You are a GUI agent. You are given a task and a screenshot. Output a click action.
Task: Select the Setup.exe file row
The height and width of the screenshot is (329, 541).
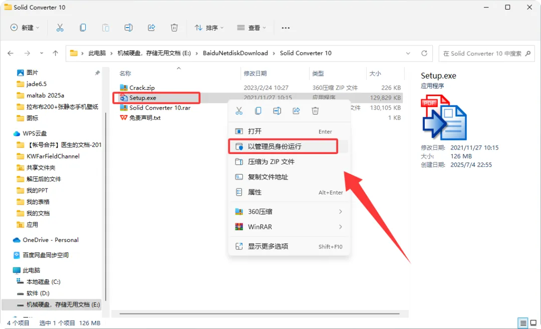257,98
